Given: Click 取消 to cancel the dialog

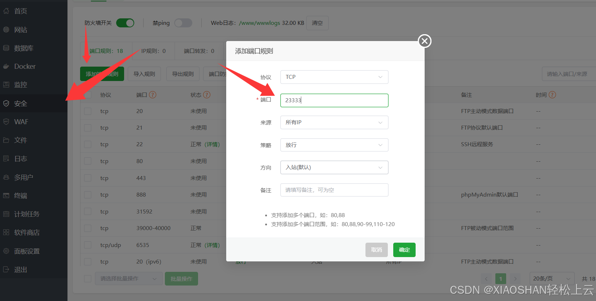Looking at the screenshot, I should pyautogui.click(x=376, y=250).
